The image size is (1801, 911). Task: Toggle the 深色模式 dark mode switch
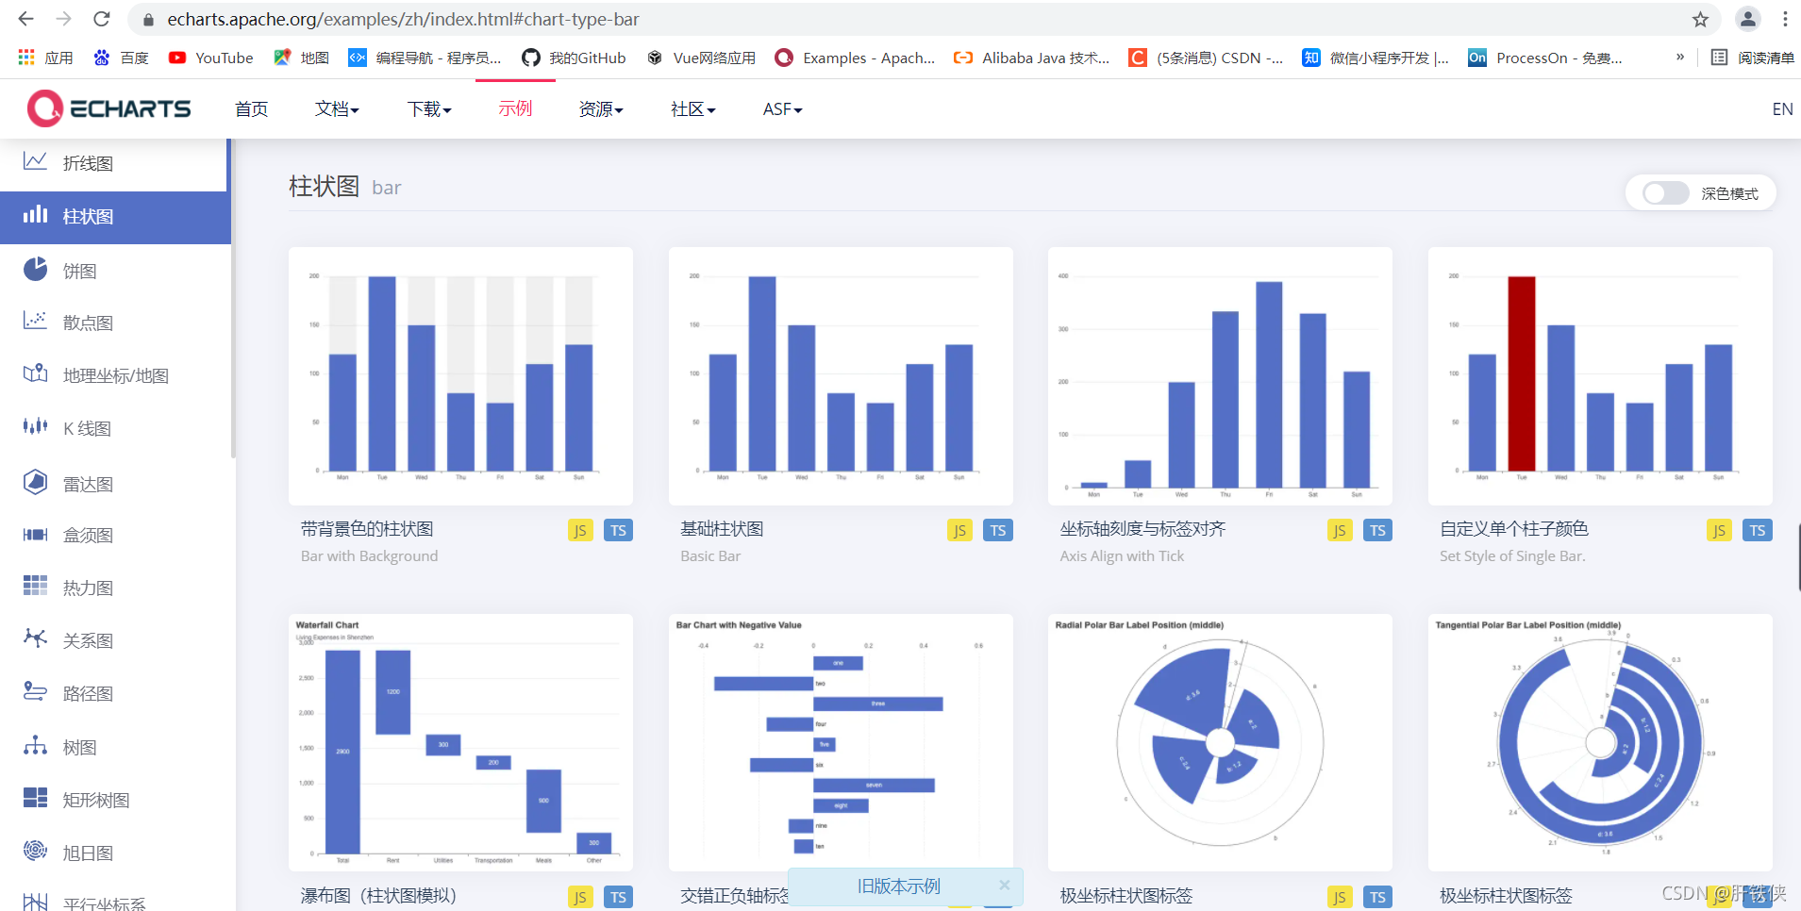(1665, 193)
